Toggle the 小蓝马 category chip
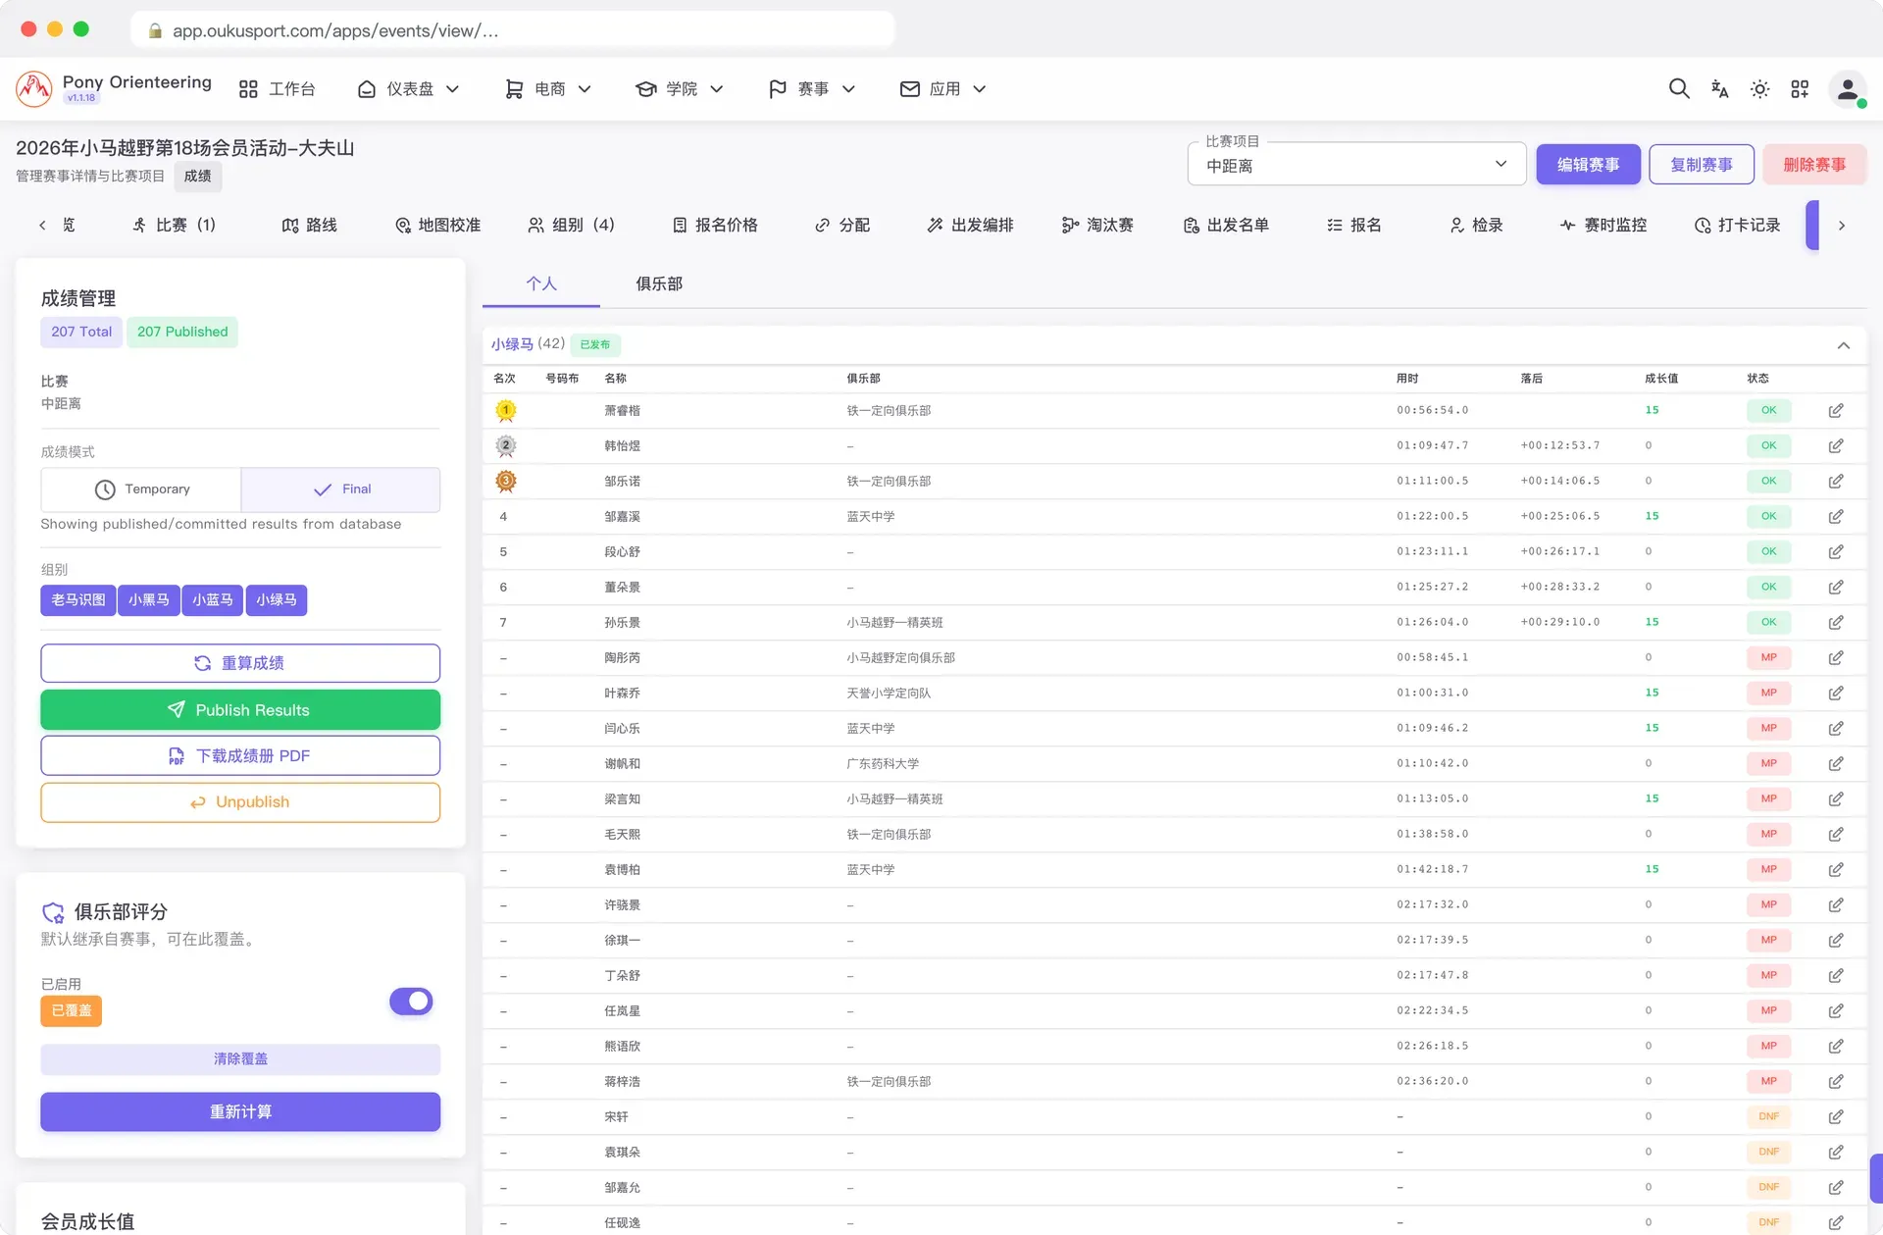Screen dimensions: 1883x1235 pyautogui.click(x=213, y=600)
